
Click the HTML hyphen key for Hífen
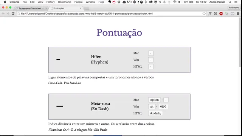pos(151,66)
